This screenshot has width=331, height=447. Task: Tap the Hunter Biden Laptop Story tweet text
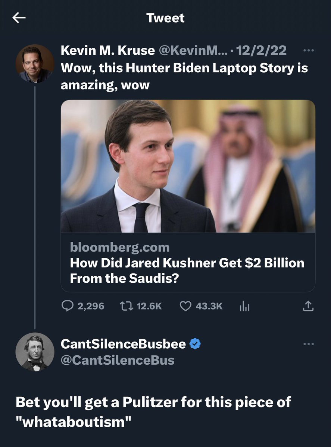click(184, 76)
